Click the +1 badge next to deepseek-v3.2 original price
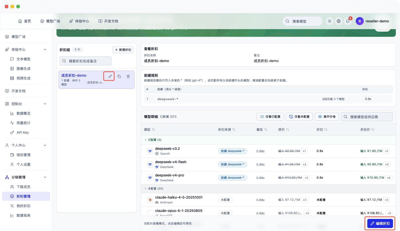Viewport: 400px width, 231px height. [304, 151]
